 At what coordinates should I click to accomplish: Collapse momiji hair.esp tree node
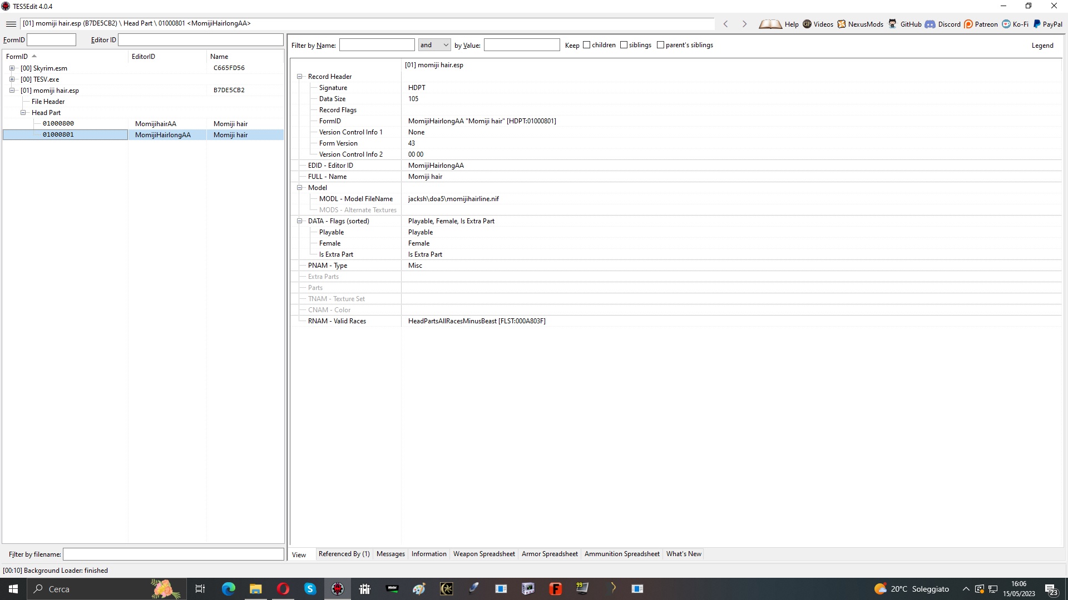[x=12, y=91]
